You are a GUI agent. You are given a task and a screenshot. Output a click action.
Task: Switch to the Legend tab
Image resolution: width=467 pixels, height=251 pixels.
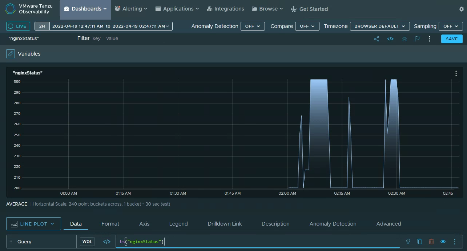point(178,224)
